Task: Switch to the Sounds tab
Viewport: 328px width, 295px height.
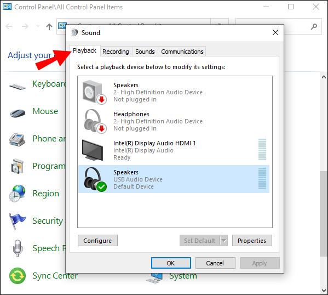Action: tap(145, 52)
